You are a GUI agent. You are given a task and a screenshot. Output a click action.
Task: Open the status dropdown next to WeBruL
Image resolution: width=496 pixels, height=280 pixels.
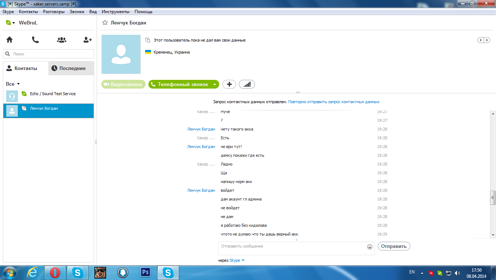[x=10, y=23]
